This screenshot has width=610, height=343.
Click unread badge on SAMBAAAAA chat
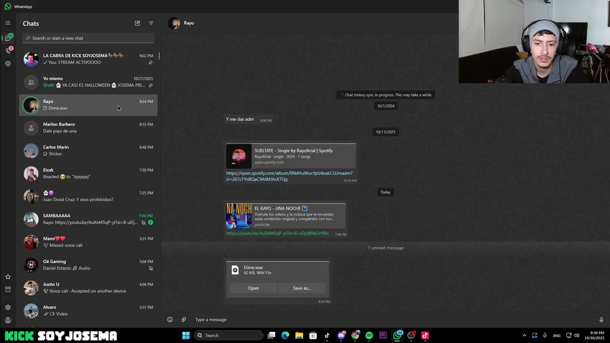click(151, 222)
